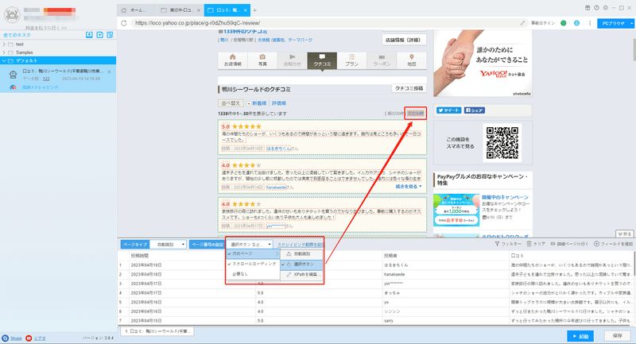
Task: Click the green circle icon in the address bar
Action: click(x=564, y=23)
